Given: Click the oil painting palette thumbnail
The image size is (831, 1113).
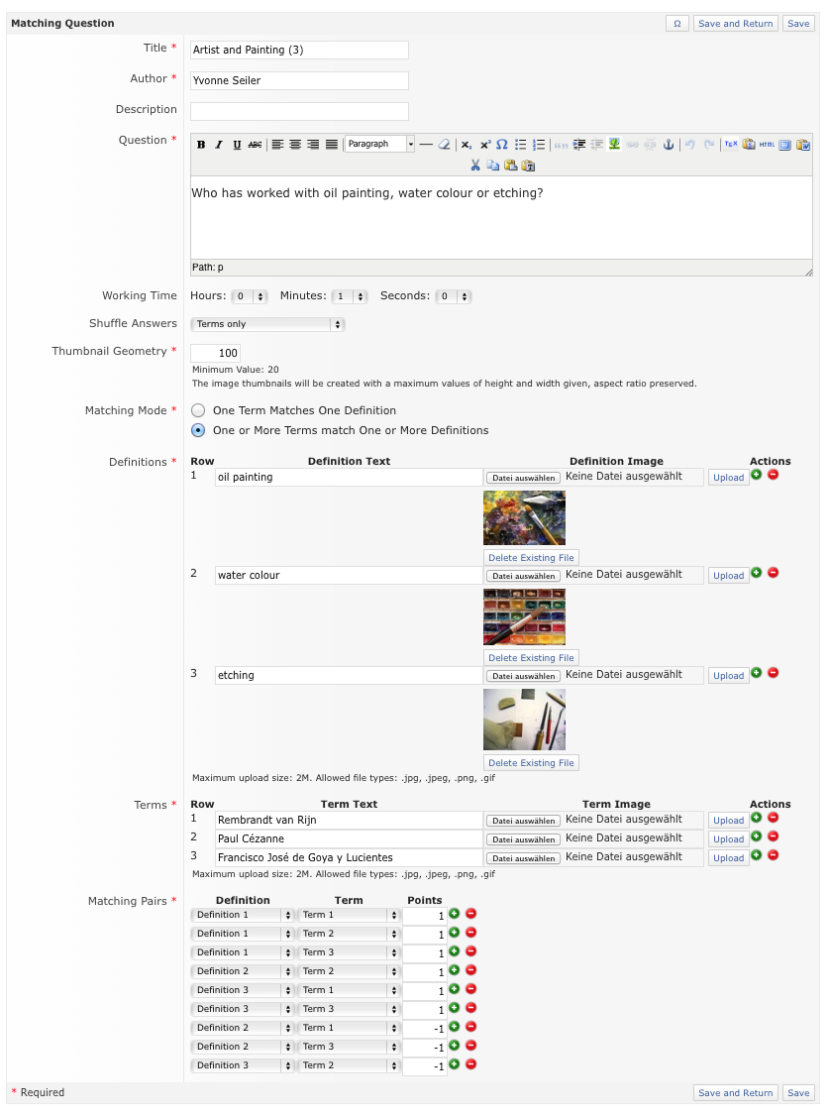Looking at the screenshot, I should tap(524, 518).
